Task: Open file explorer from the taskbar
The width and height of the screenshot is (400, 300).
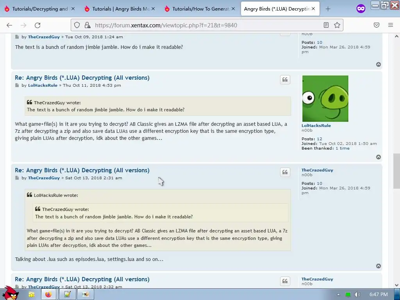Action: coord(31,295)
